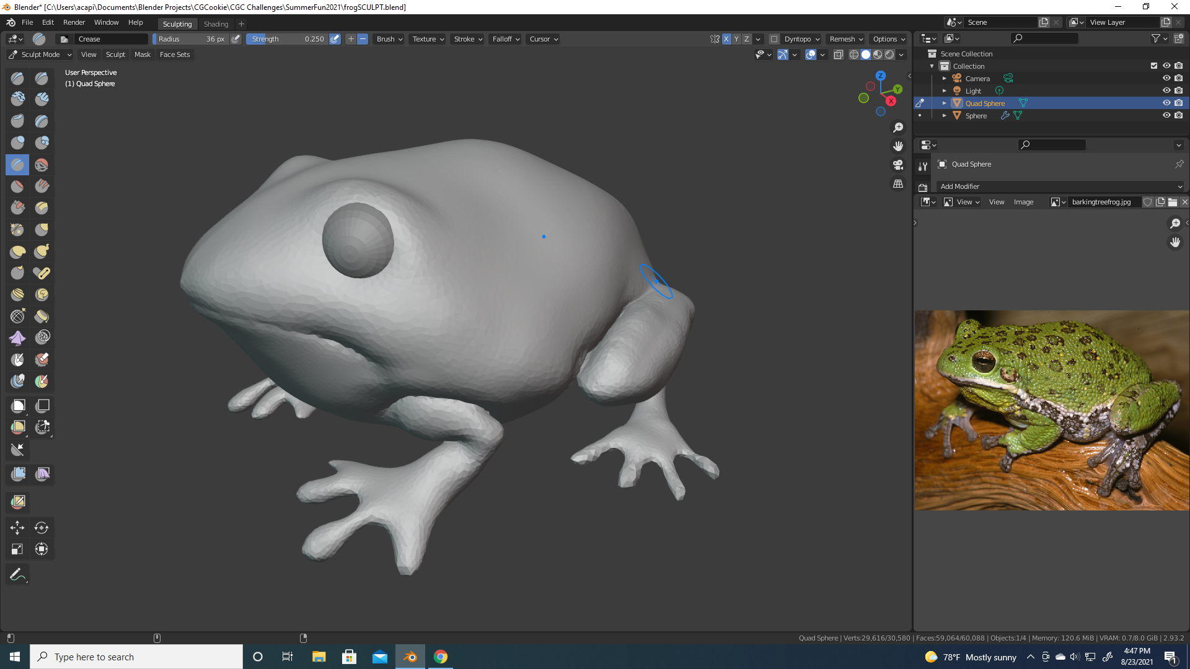Select the Smooth sculpt brush

(x=42, y=165)
